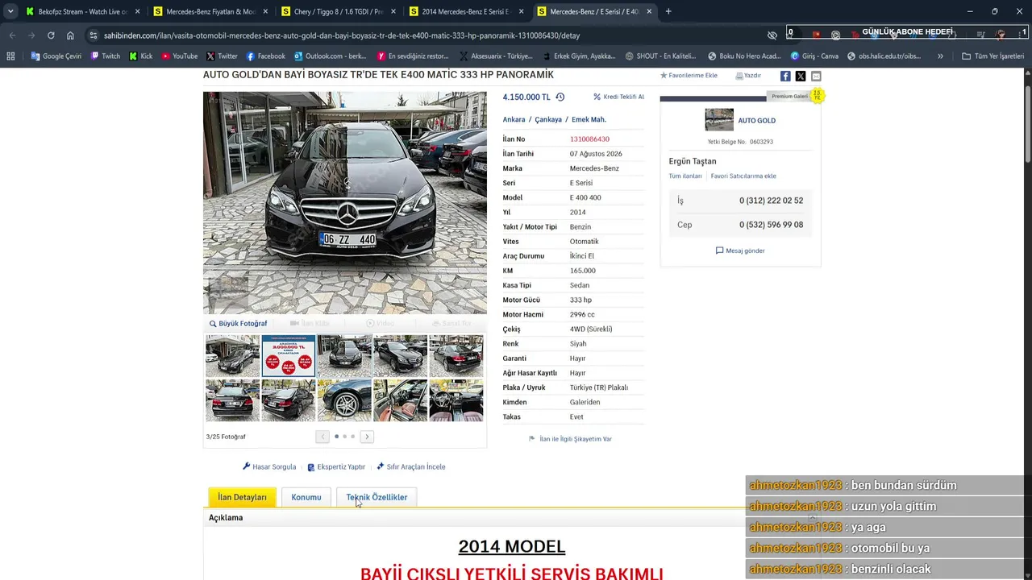Click the Cep phone number 0 (532) 596 99 08
Screen dimensions: 1032x580
click(771, 225)
